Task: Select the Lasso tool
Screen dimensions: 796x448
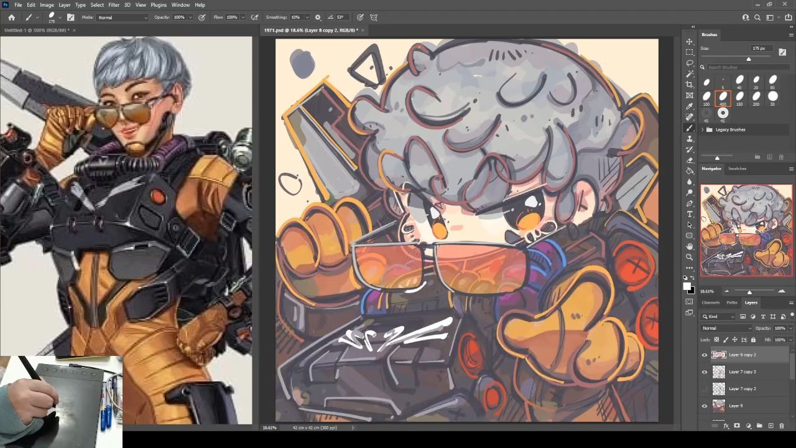Action: (690, 63)
